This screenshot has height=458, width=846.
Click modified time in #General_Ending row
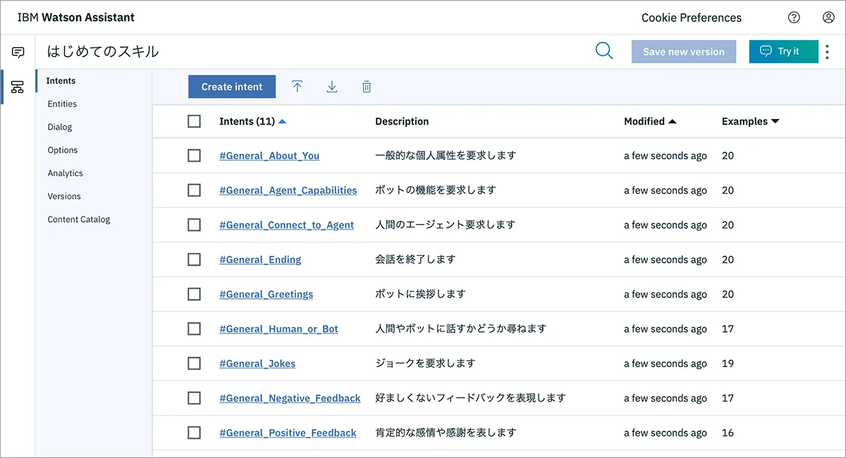pos(666,259)
